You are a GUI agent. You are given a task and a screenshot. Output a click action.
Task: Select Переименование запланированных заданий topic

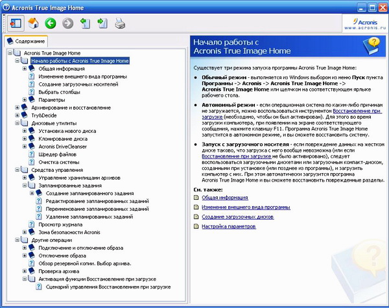(x=97, y=209)
